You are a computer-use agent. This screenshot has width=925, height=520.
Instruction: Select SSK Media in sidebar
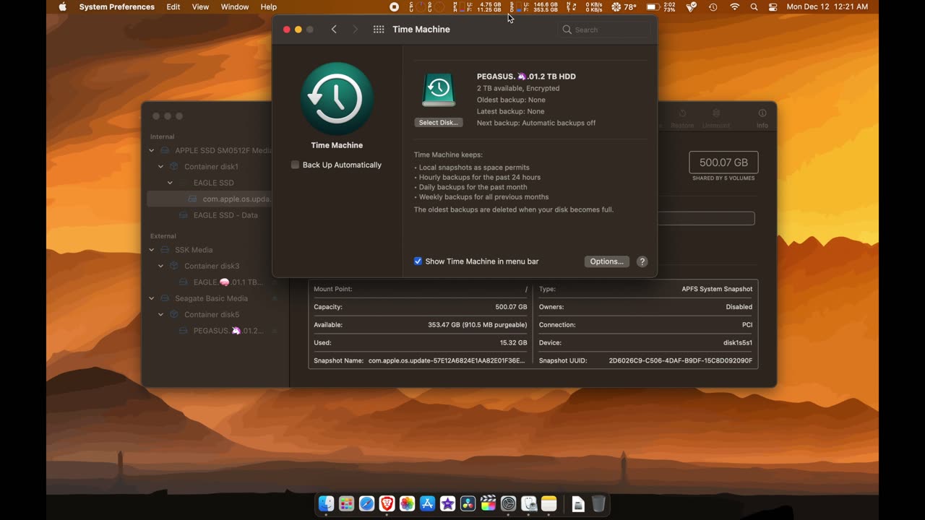click(x=194, y=250)
